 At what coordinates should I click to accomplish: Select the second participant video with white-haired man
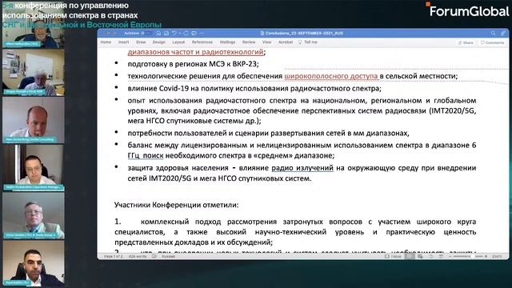[x=34, y=73]
